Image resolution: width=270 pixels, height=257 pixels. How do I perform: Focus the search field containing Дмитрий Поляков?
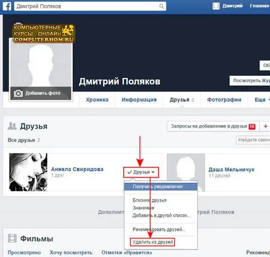pos(90,6)
